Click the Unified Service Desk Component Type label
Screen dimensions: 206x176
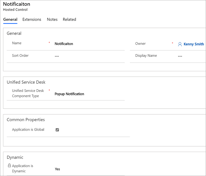coord(28,93)
